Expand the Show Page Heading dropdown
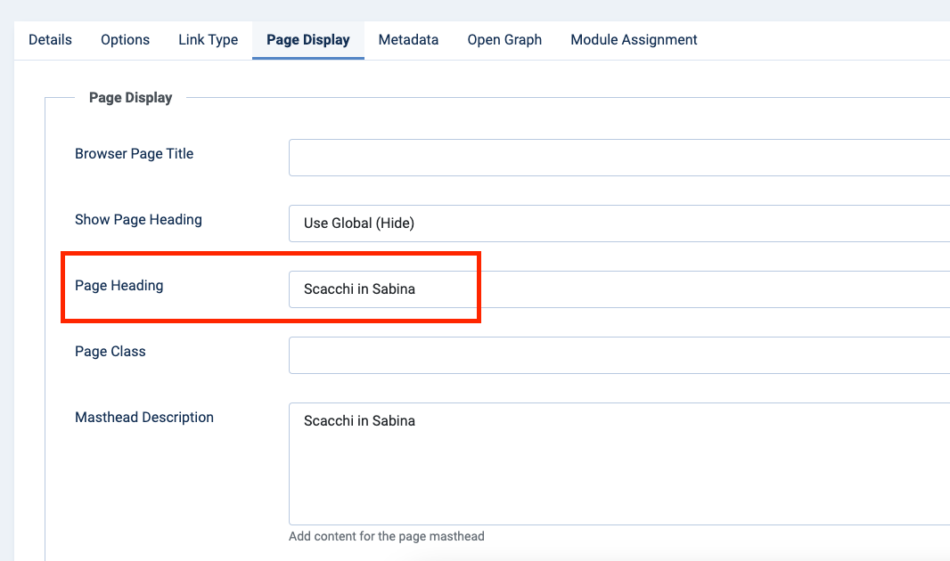 618,224
